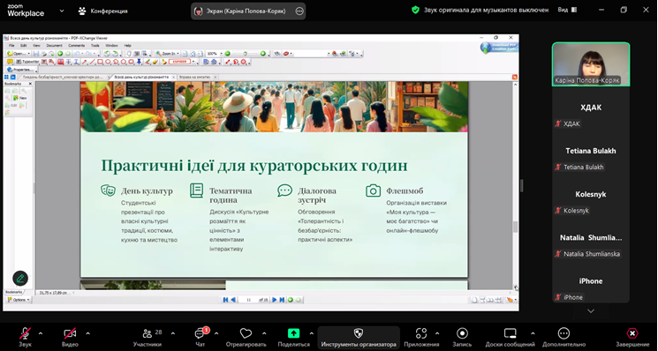The width and height of the screenshot is (658, 351).
Task: Select the red Arrow drawing tool
Action: pos(85,62)
